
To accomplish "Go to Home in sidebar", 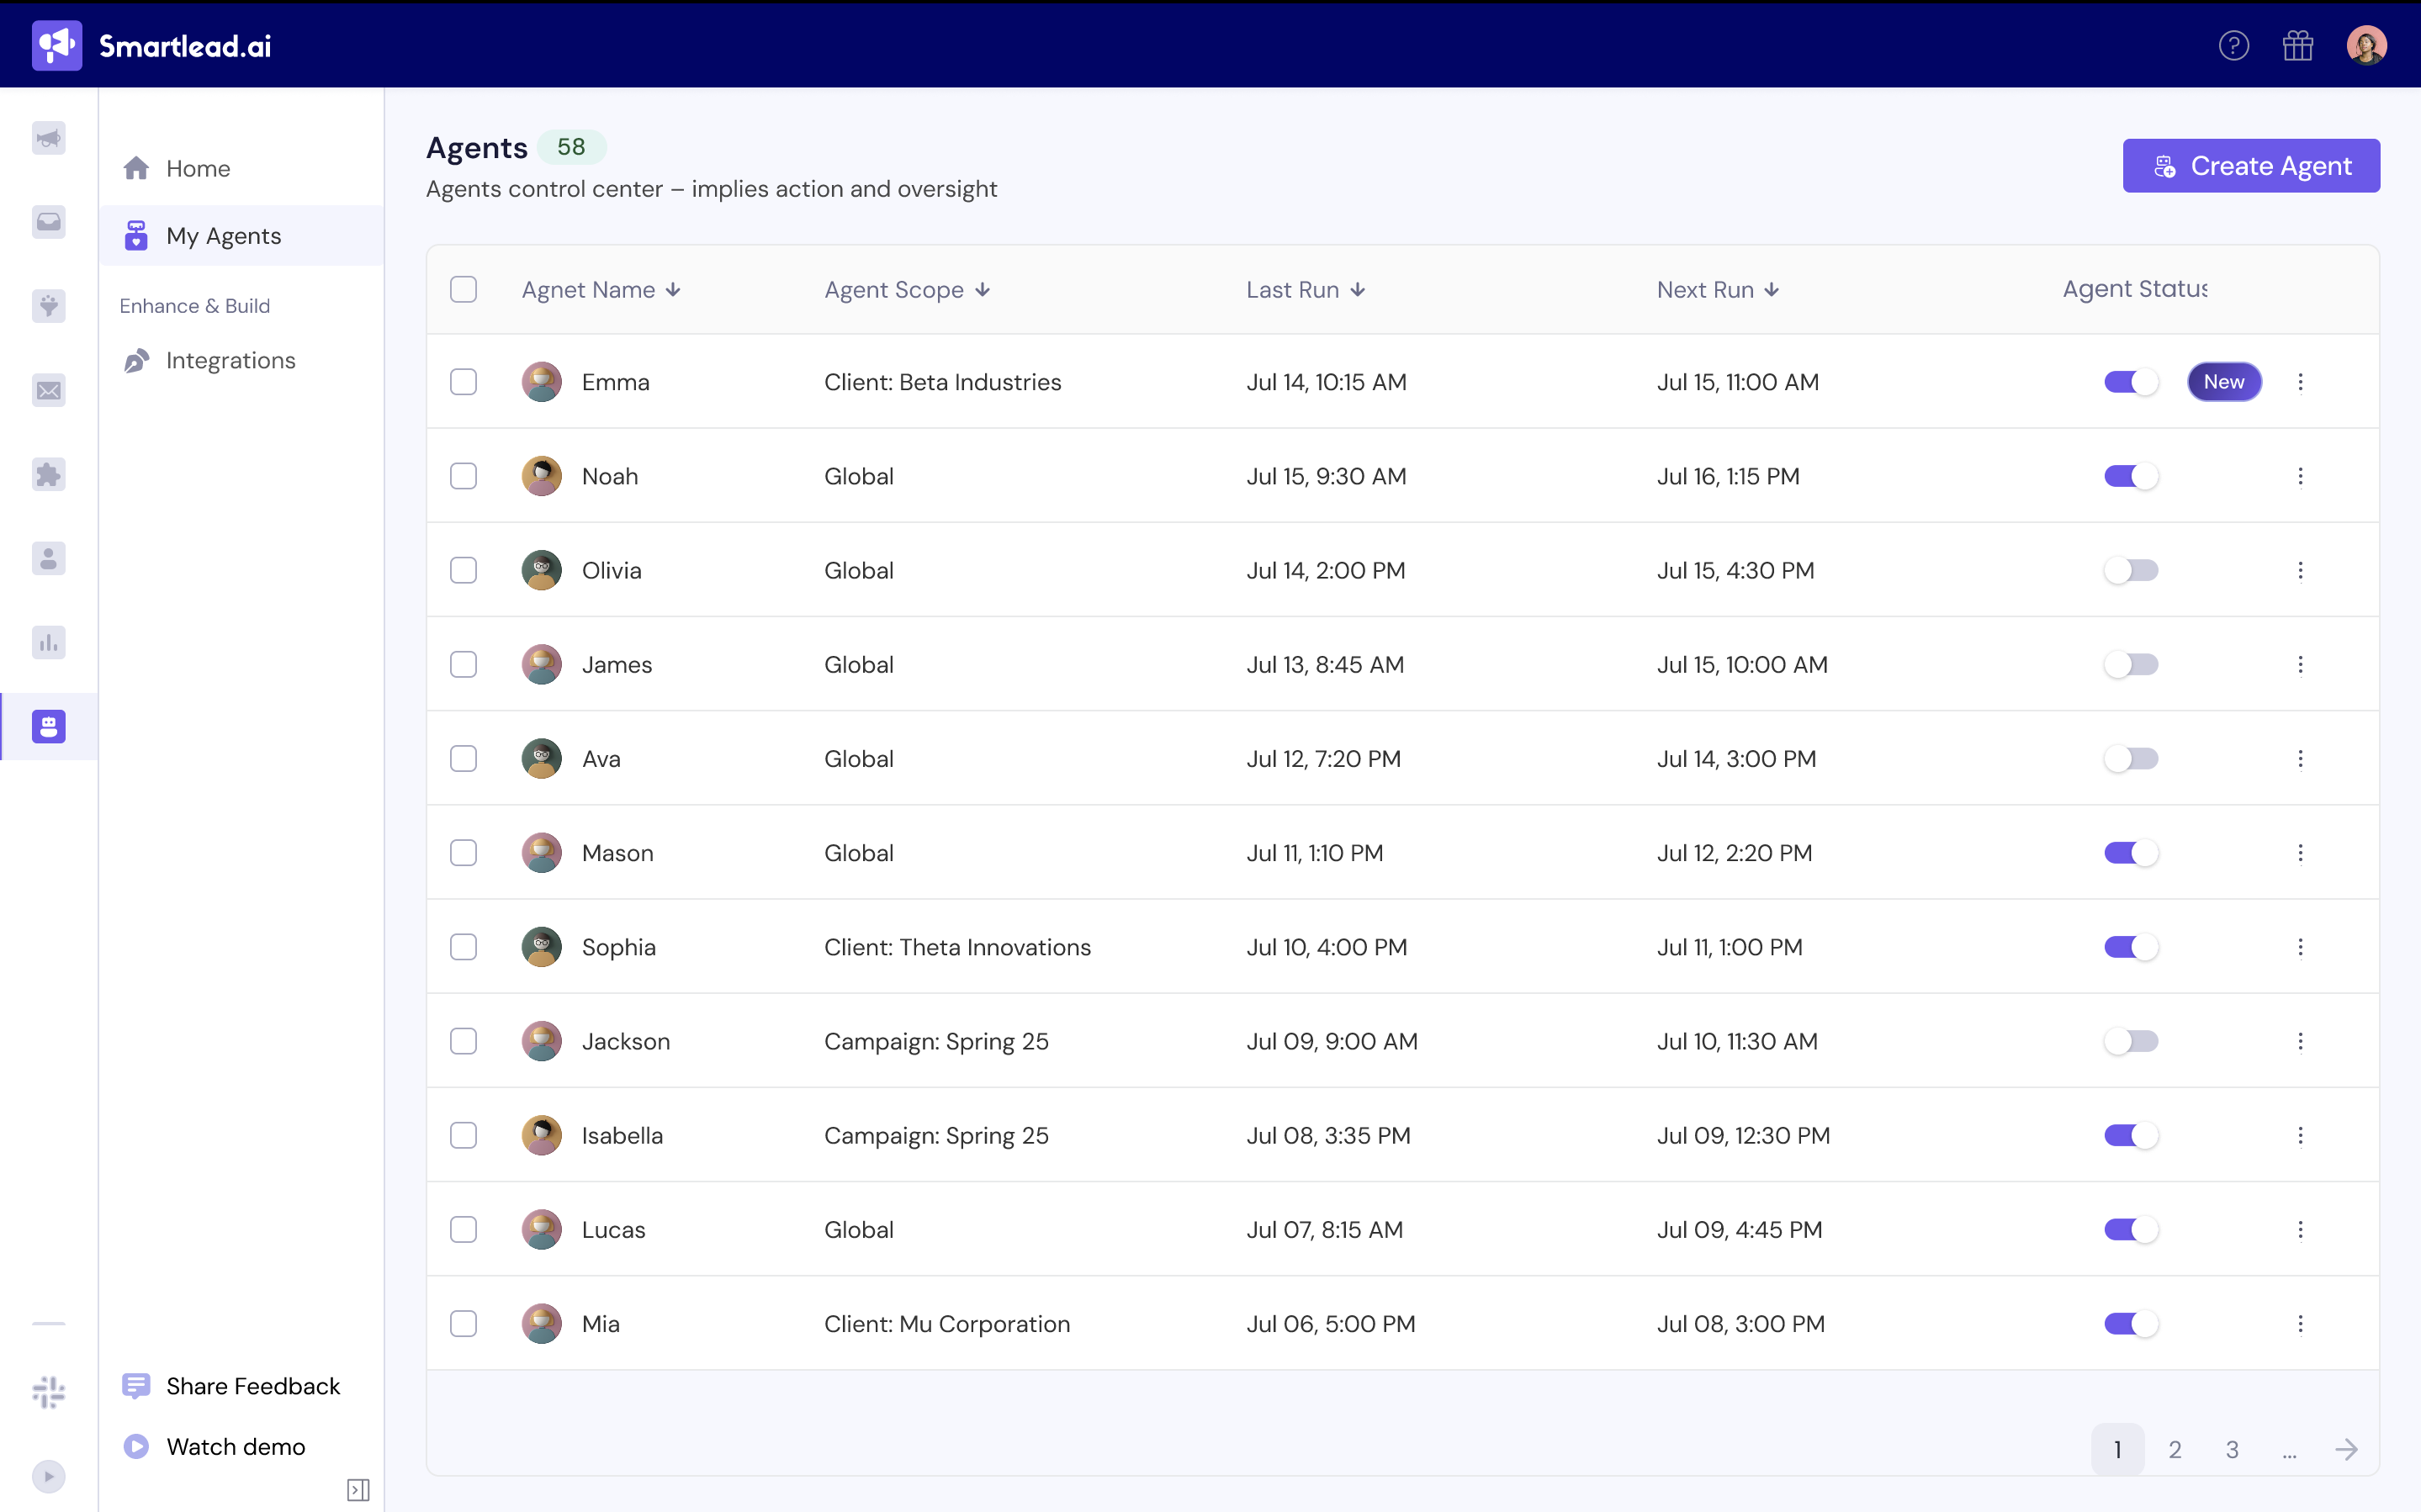I will [241, 168].
